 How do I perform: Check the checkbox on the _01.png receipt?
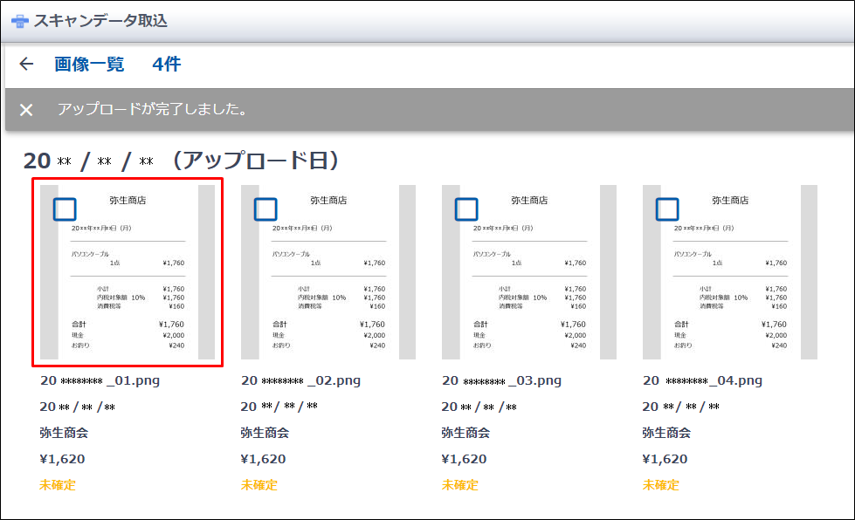coord(66,209)
